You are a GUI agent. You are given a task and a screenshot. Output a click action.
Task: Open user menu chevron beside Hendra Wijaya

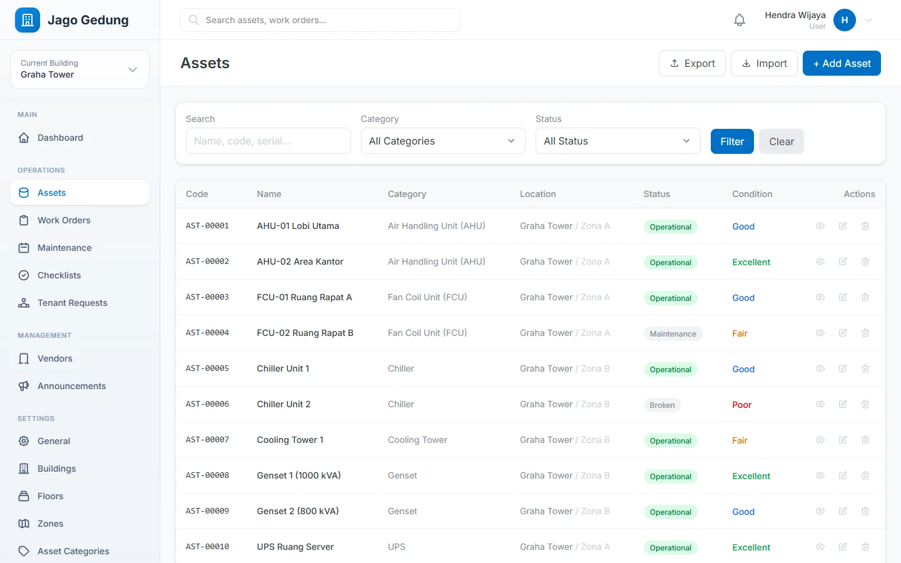click(x=868, y=20)
